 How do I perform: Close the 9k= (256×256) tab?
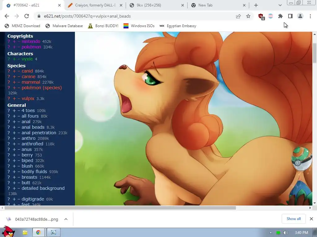(x=183, y=5)
